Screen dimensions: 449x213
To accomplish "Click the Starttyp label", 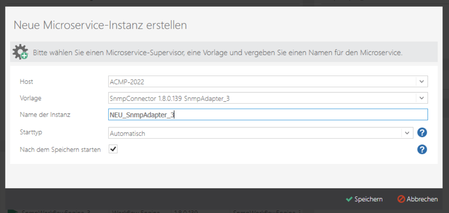I will [30, 133].
